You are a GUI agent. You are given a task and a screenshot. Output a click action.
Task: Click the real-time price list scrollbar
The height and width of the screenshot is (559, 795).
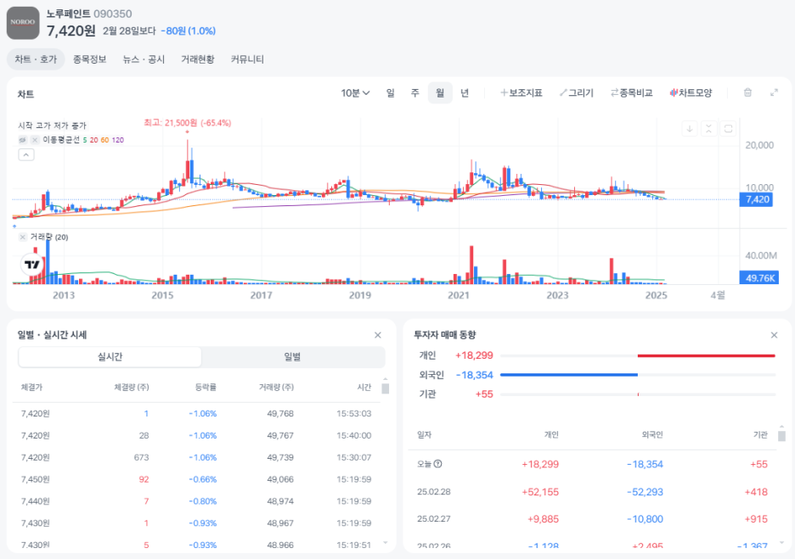386,389
